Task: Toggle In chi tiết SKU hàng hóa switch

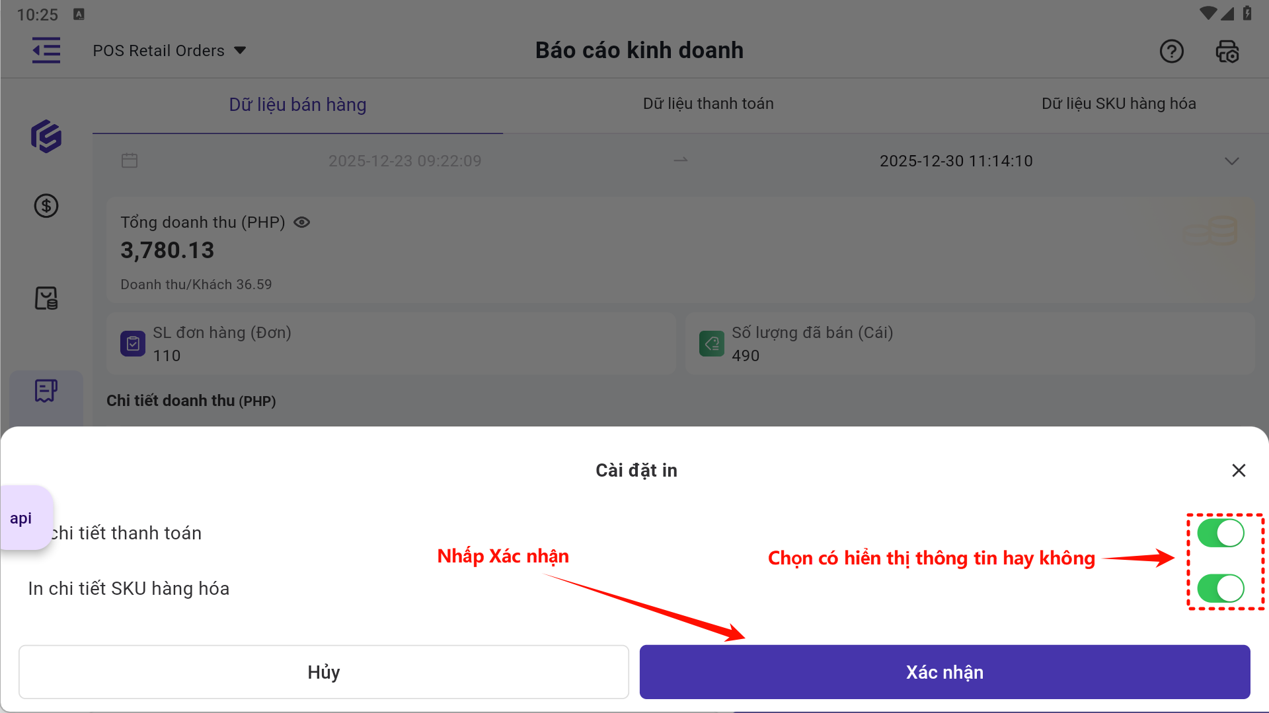Action: (1220, 588)
